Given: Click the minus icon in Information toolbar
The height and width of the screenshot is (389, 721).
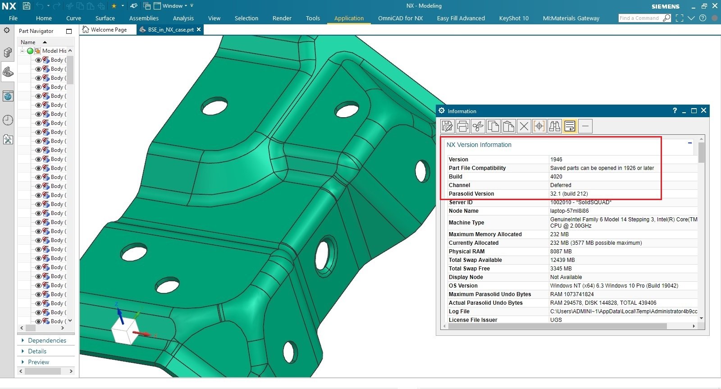Looking at the screenshot, I should [585, 126].
